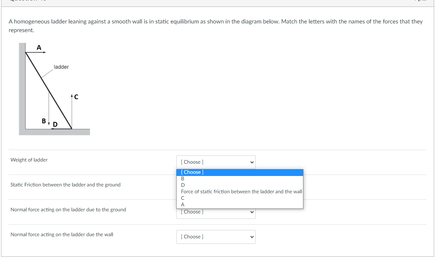Select option D in the open list

click(240, 185)
